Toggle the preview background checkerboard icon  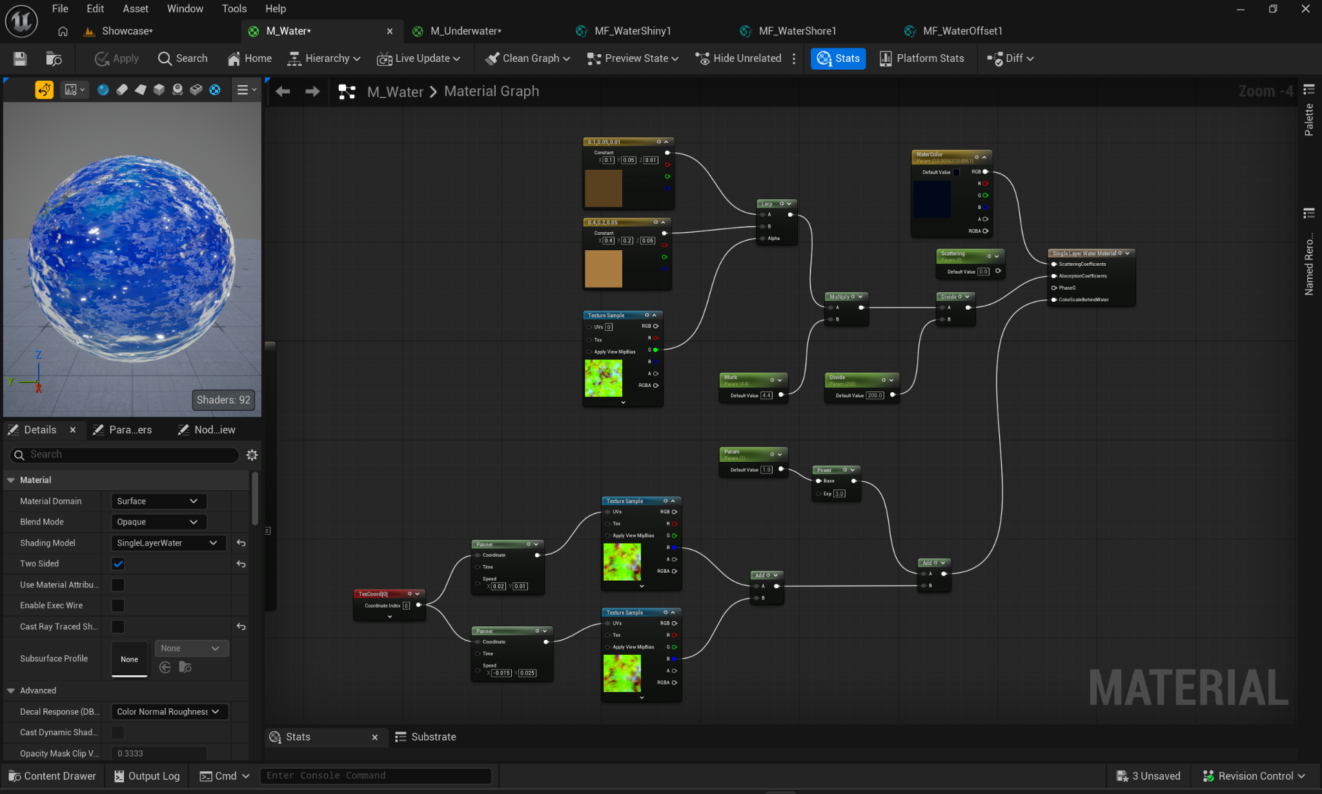[215, 90]
